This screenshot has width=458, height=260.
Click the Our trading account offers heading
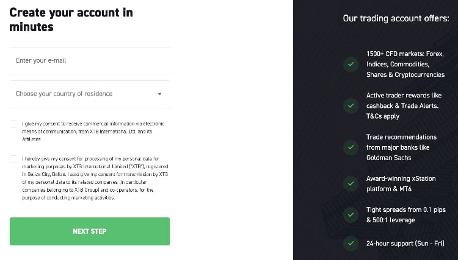click(396, 18)
